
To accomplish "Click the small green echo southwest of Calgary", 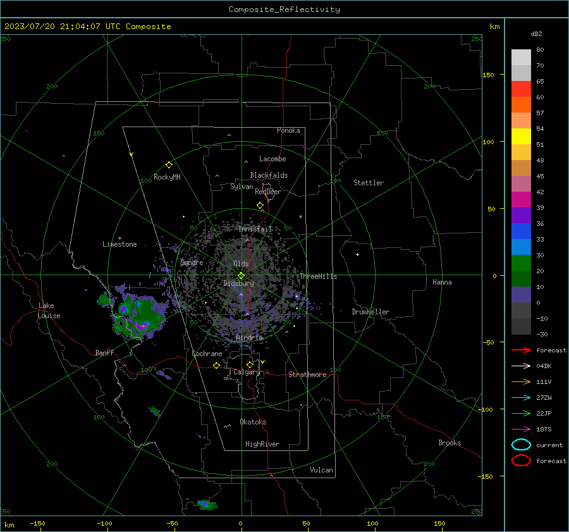I will [x=155, y=411].
